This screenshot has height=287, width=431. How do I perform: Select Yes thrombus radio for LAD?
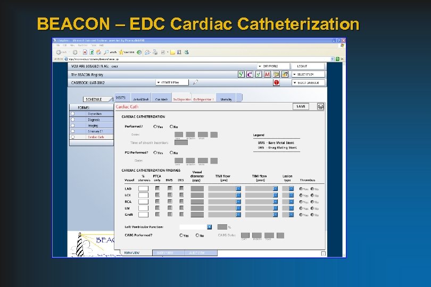(x=301, y=189)
